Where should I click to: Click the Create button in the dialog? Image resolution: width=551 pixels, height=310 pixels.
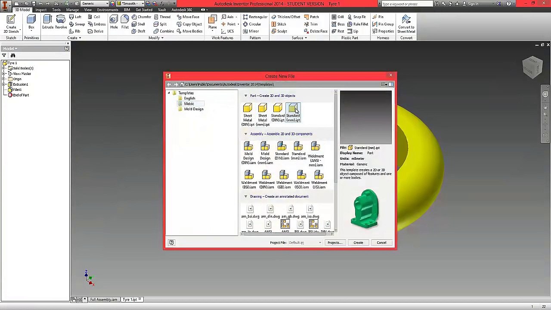pos(358,243)
